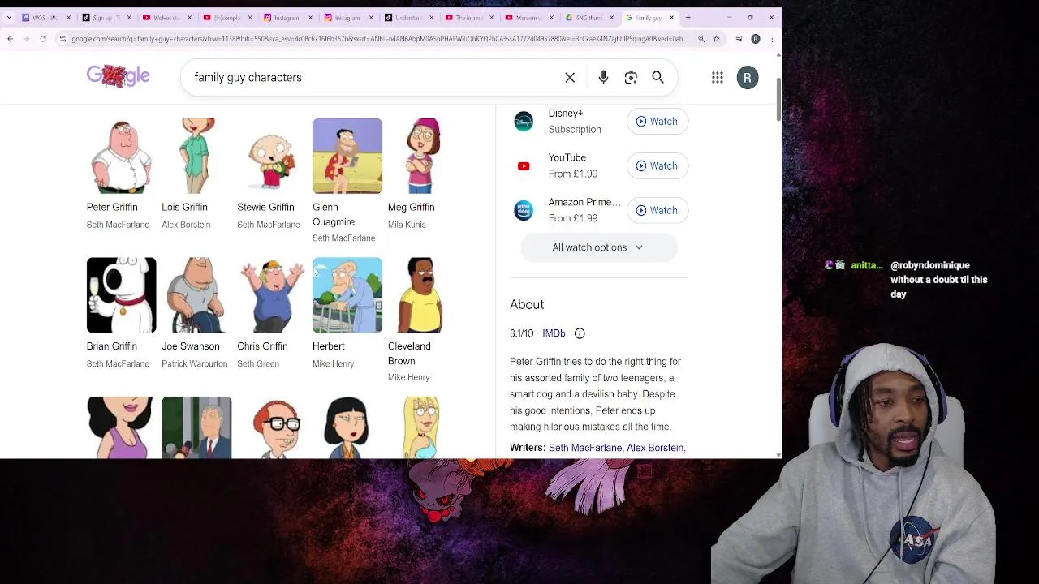
Task: Open the Google apps grid
Action: pyautogui.click(x=718, y=78)
